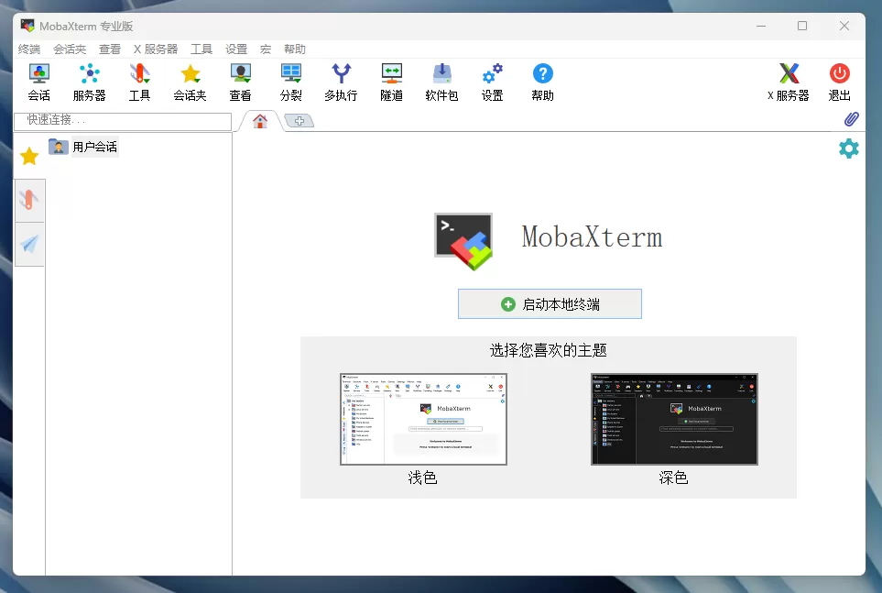Click the MobaXterm logo in title bar
Screen dimensions: 882x593
pos(27,26)
